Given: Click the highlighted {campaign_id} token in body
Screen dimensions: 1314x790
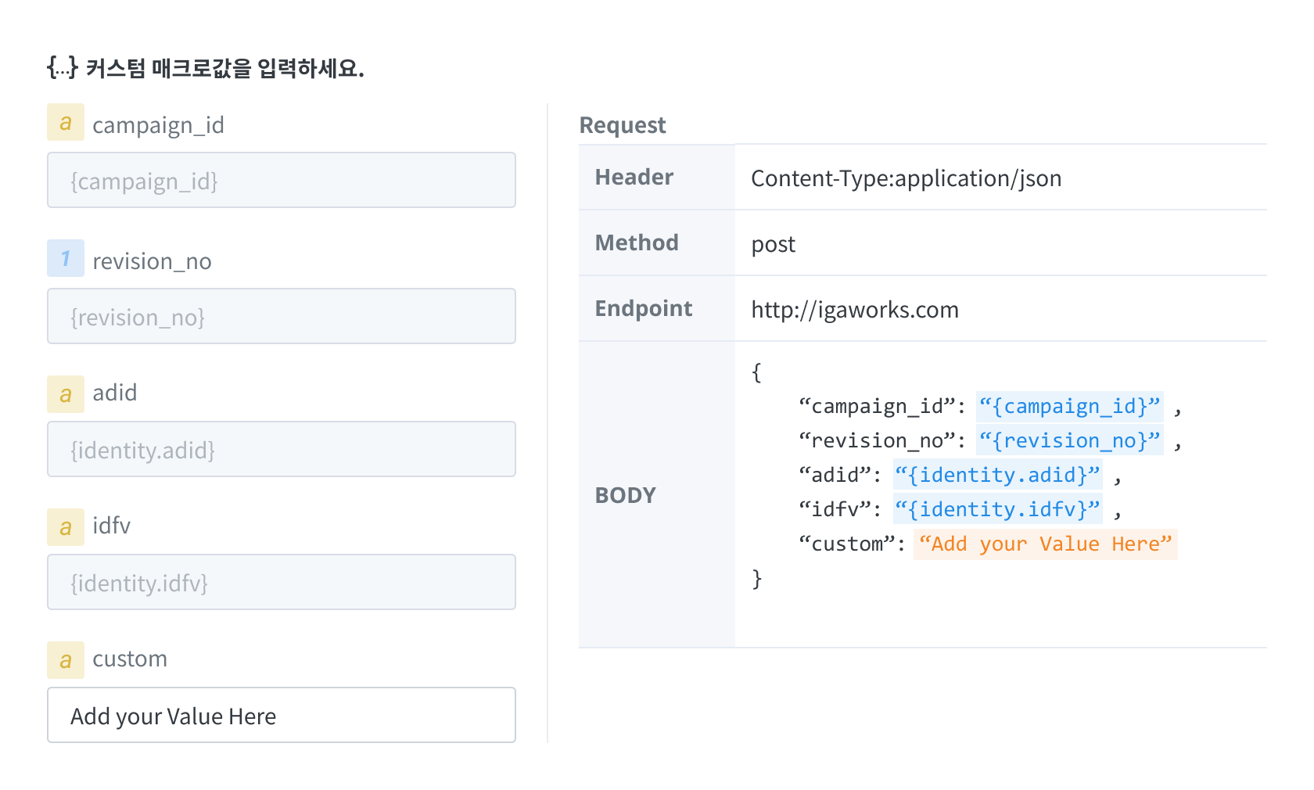Looking at the screenshot, I should [1069, 407].
